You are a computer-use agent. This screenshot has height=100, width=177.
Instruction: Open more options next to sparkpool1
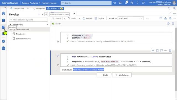tap(147, 18)
